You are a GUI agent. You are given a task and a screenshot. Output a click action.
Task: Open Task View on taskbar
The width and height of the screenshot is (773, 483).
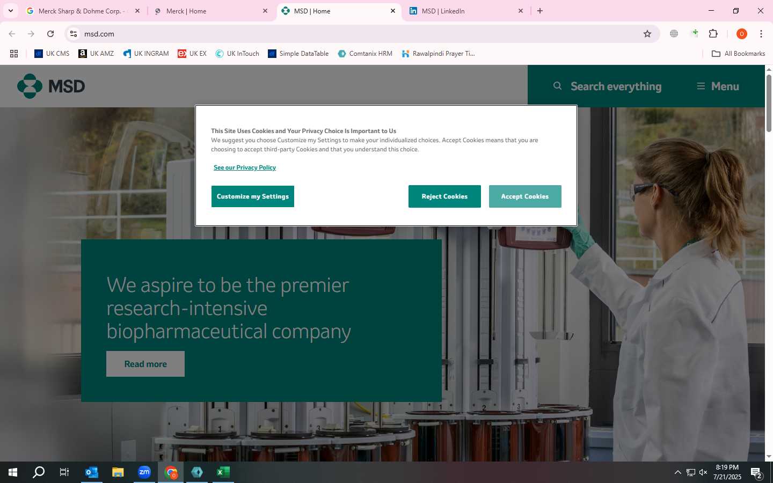(x=64, y=472)
